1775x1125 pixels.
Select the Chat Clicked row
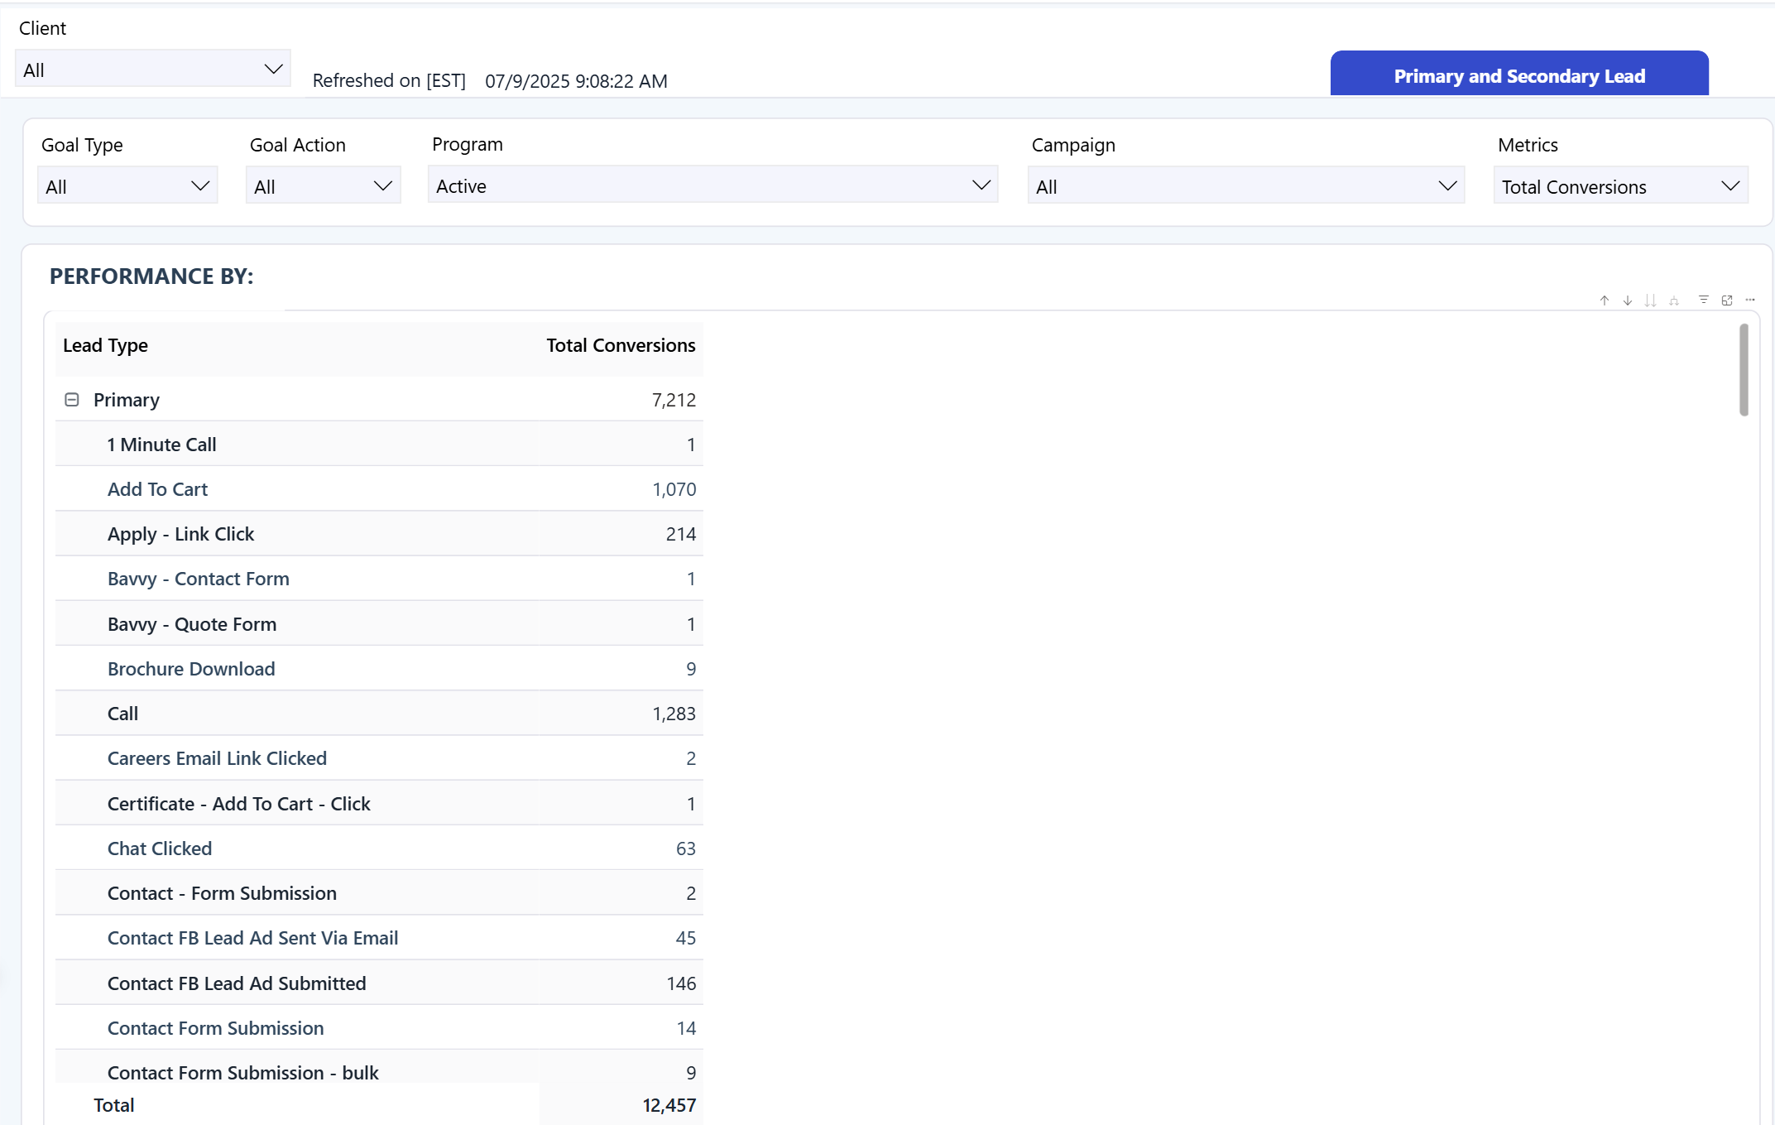[x=160, y=849]
